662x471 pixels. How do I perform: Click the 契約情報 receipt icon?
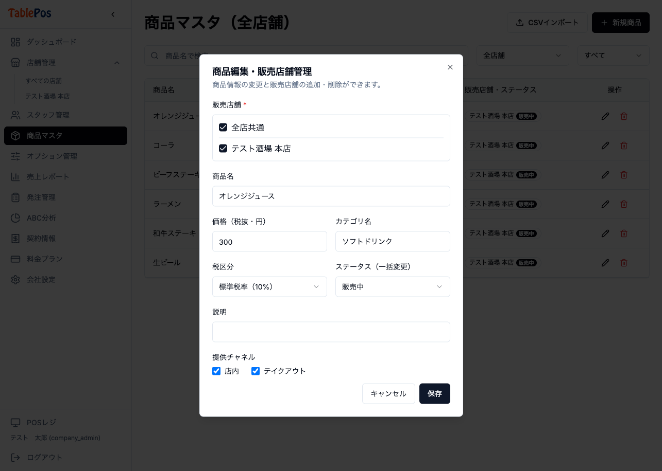coord(15,239)
